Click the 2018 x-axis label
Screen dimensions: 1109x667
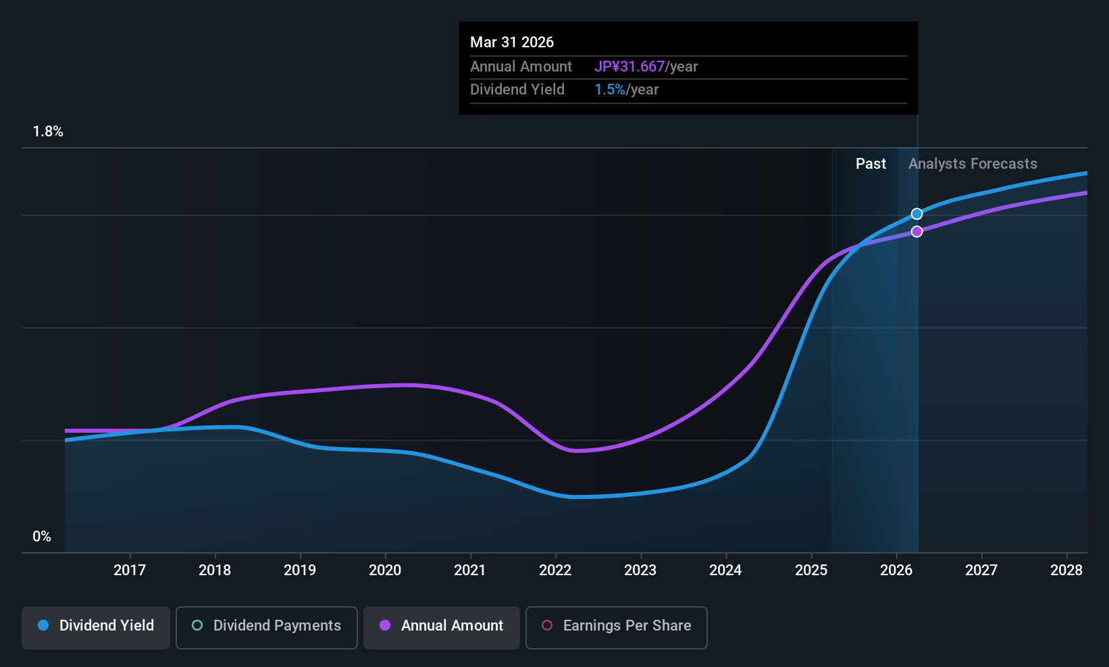pyautogui.click(x=215, y=570)
